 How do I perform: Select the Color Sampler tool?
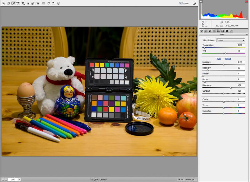[x=18, y=3]
